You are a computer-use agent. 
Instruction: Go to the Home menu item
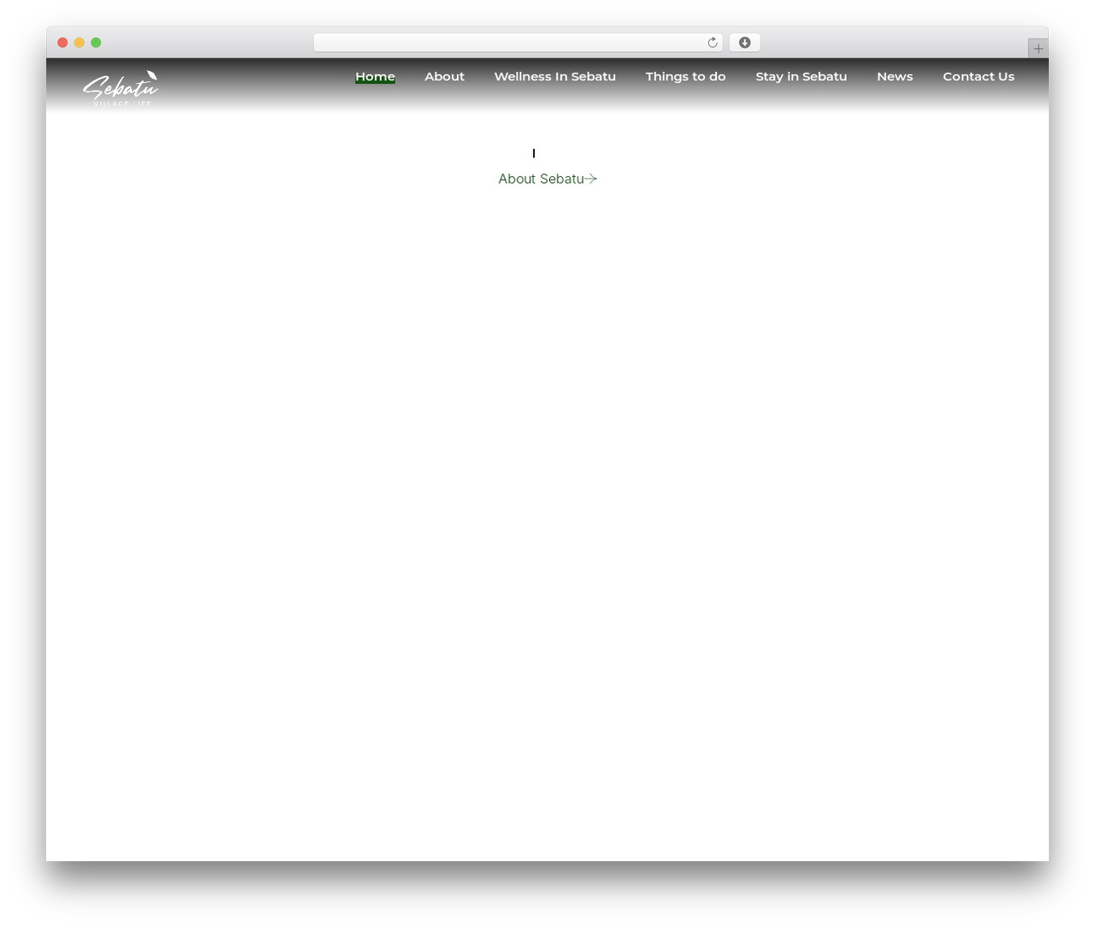375,76
